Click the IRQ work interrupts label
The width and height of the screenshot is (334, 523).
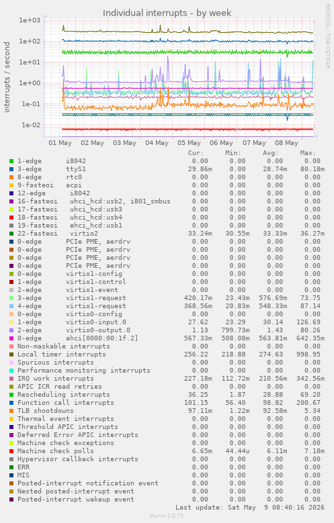[56, 379]
